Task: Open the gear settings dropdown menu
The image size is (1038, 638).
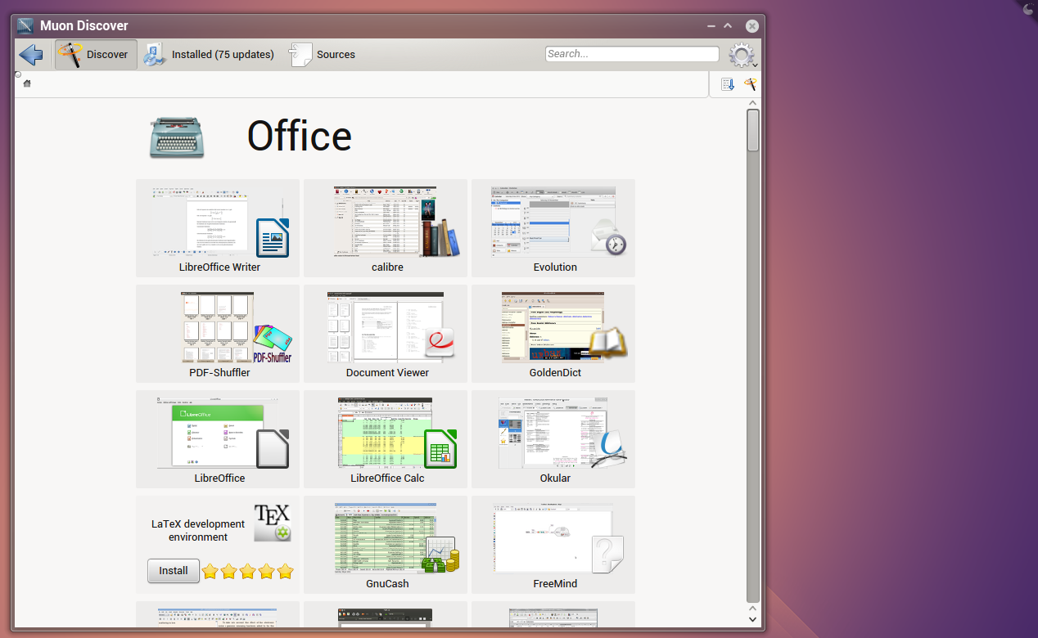Action: (742, 55)
